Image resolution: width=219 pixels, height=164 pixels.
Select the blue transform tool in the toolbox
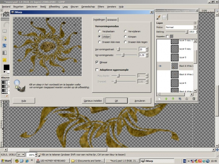point(4,46)
